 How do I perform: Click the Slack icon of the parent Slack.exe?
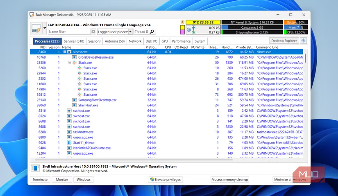75,63
